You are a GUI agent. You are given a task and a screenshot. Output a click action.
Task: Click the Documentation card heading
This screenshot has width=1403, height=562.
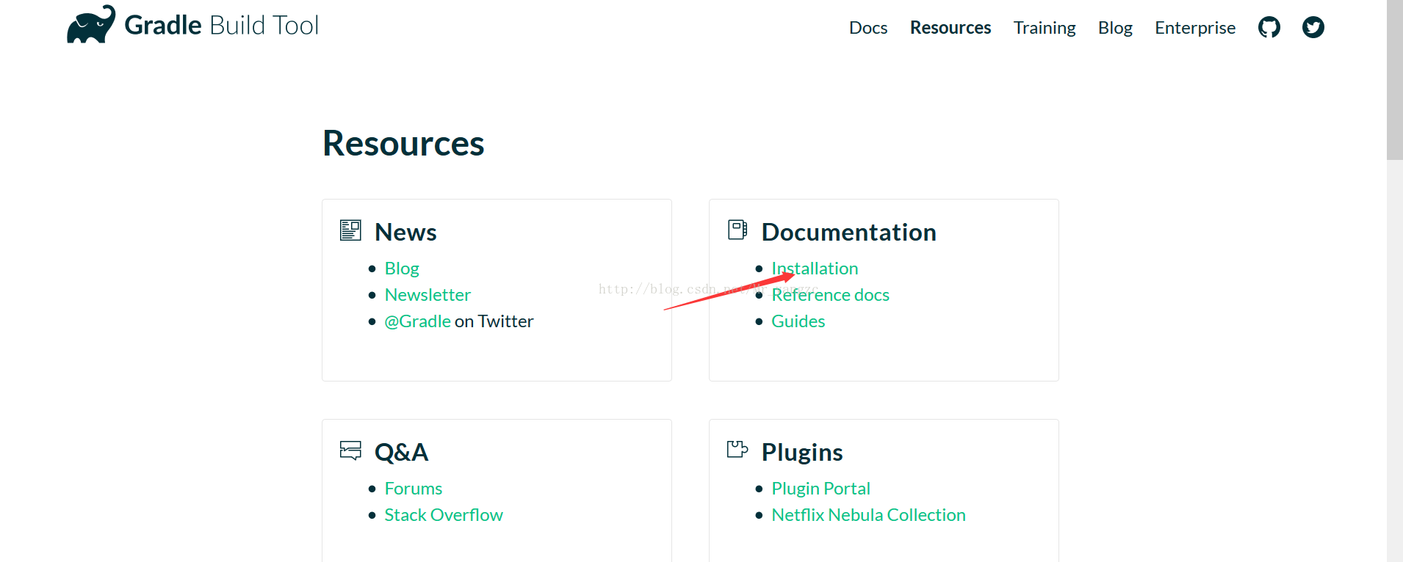(x=848, y=232)
